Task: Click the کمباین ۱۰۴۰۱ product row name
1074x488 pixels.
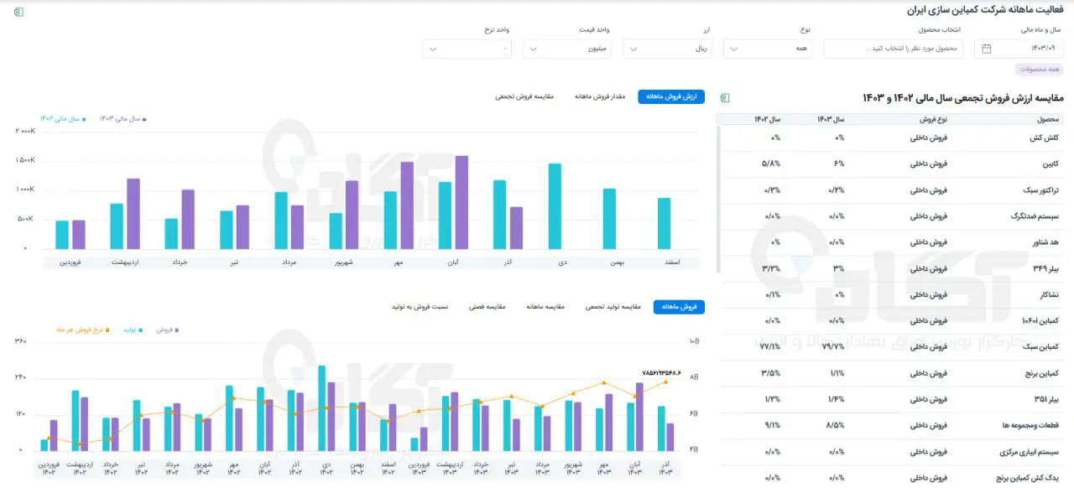Action: pyautogui.click(x=1042, y=321)
